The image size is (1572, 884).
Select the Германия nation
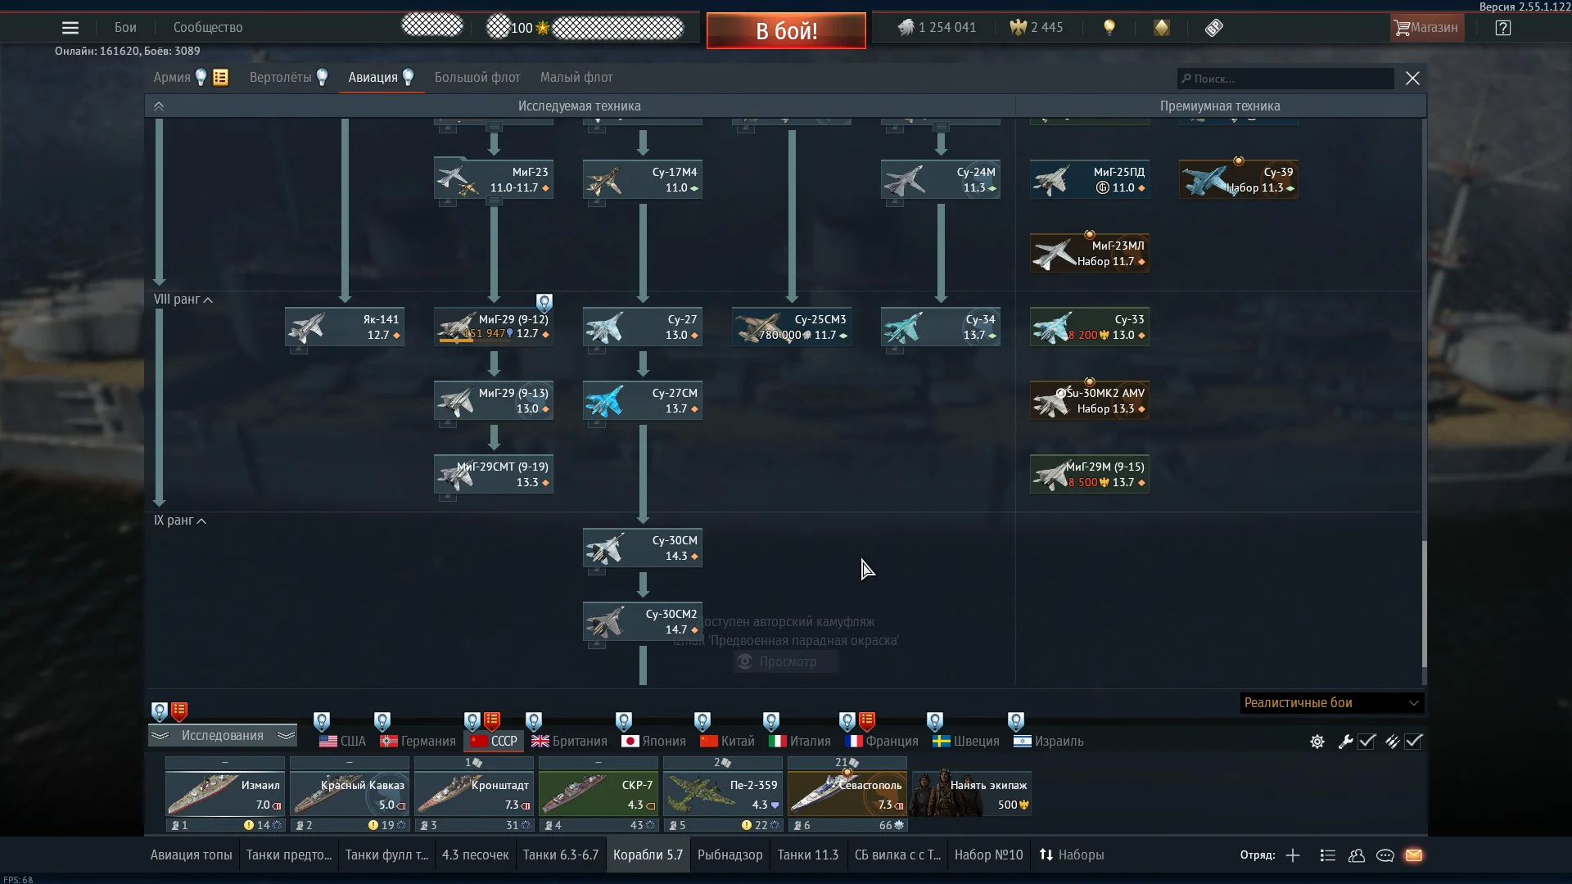point(418,741)
